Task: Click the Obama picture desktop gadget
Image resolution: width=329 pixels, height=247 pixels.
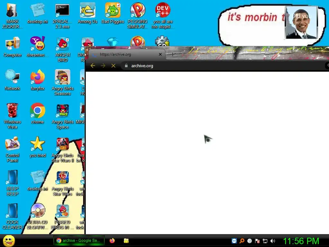Action: (301, 22)
